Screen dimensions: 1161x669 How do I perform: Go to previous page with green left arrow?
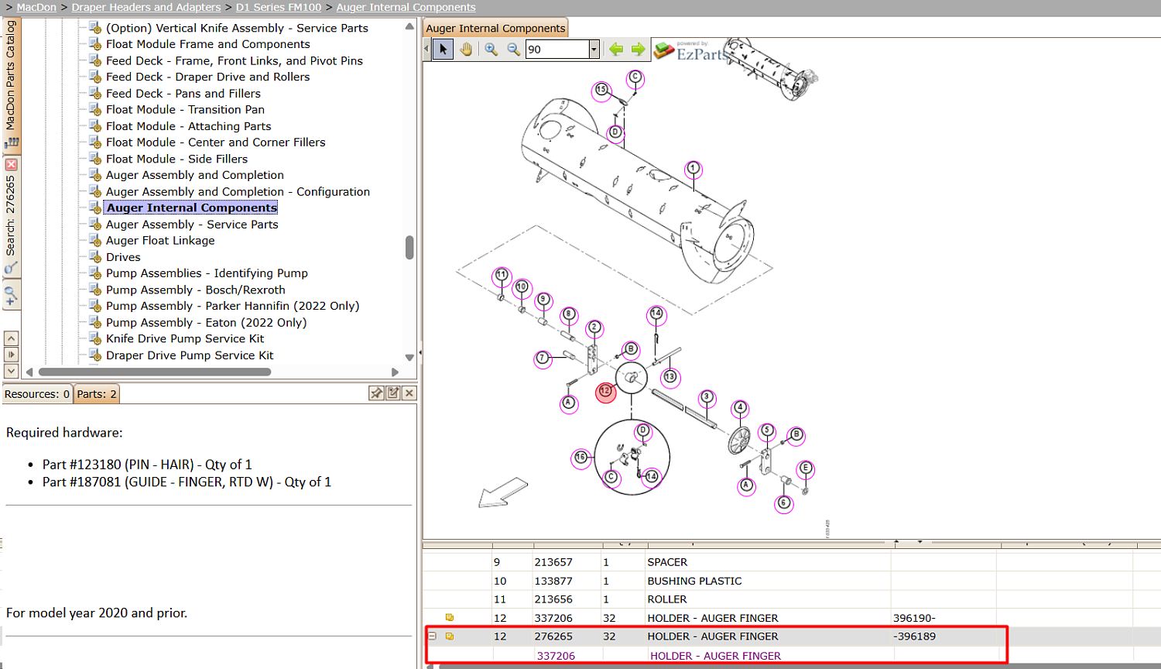pos(616,49)
